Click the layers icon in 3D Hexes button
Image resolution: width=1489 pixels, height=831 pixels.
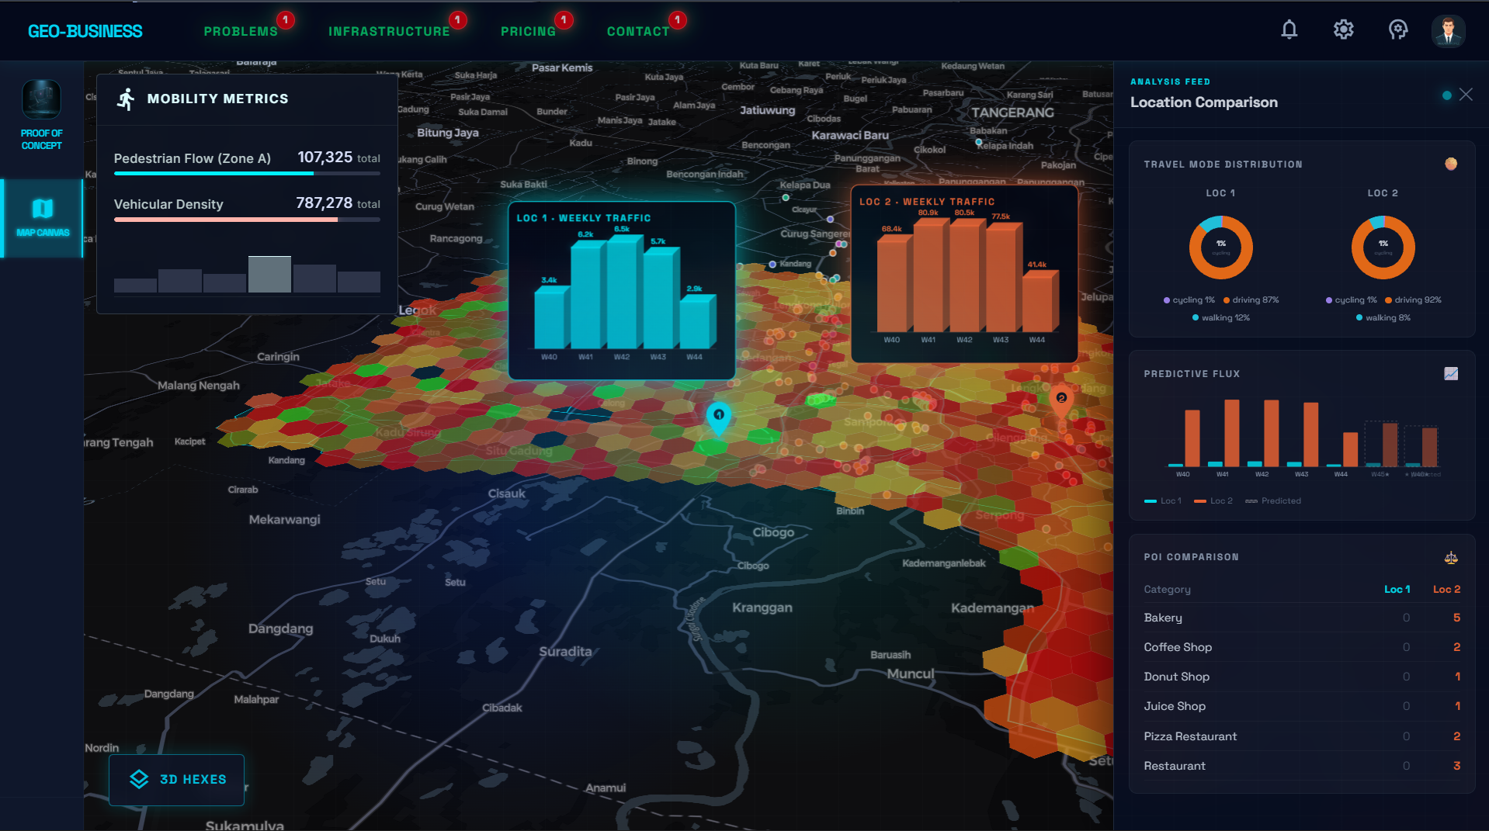(139, 779)
